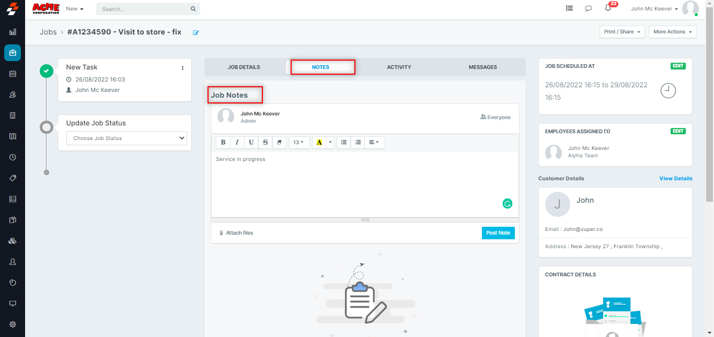
Task: Click Attach files link
Action: [x=236, y=233]
